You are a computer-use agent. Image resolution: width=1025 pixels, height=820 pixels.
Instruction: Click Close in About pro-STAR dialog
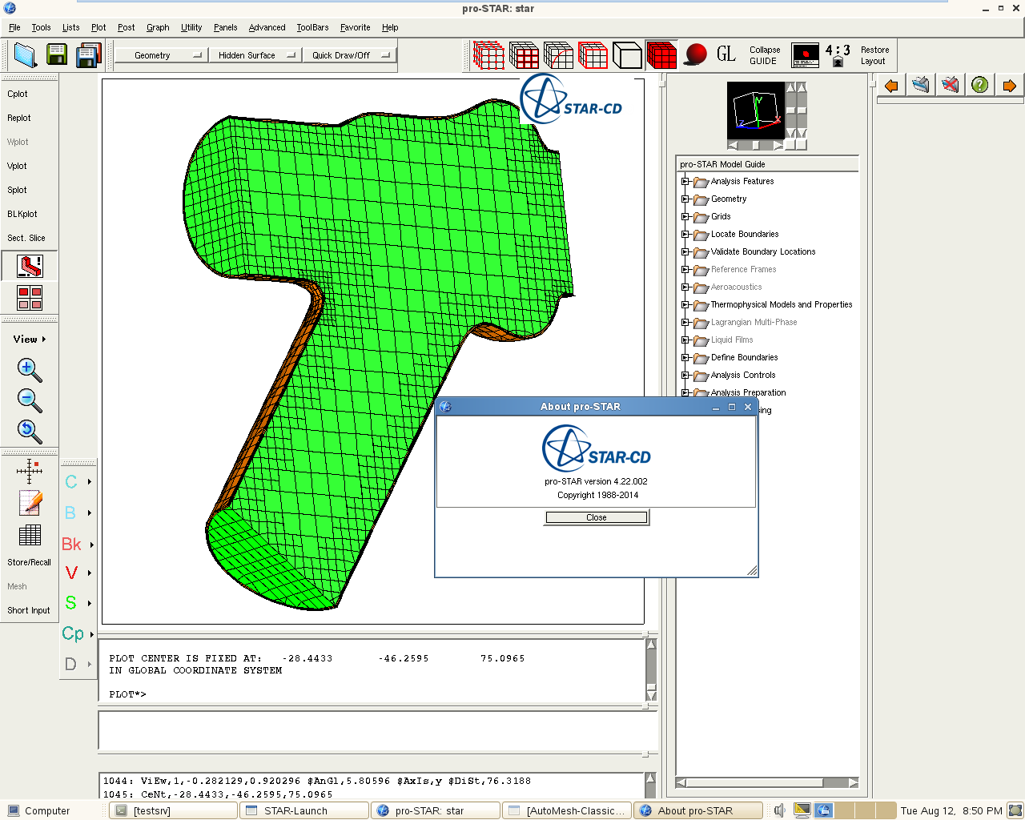(597, 517)
